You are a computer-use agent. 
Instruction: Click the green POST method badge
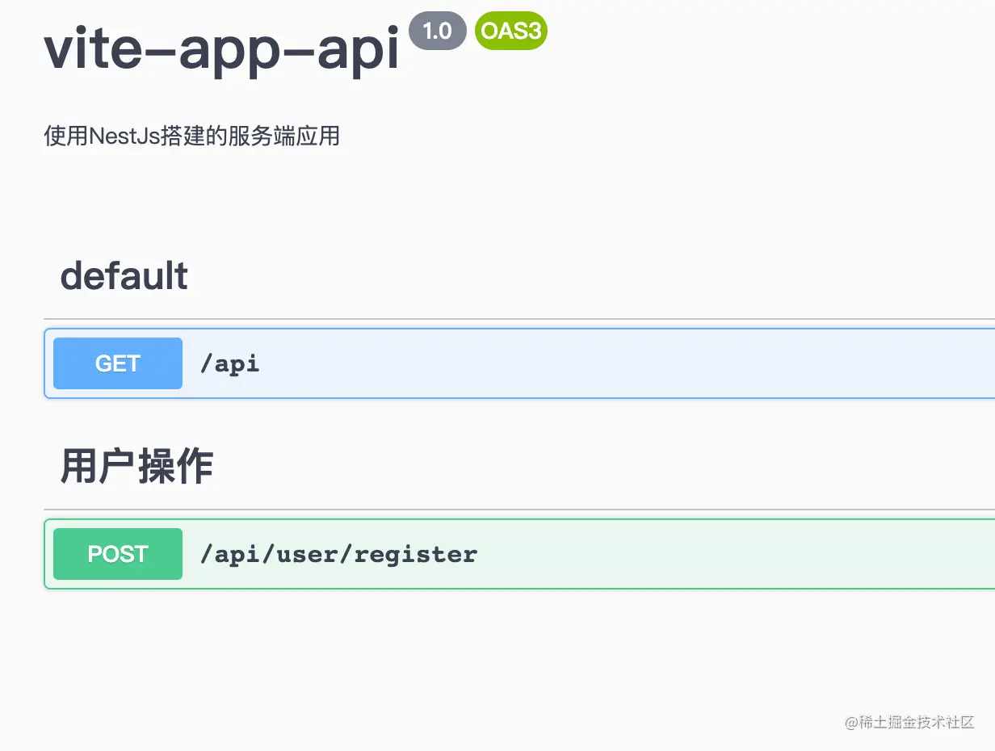pos(118,554)
